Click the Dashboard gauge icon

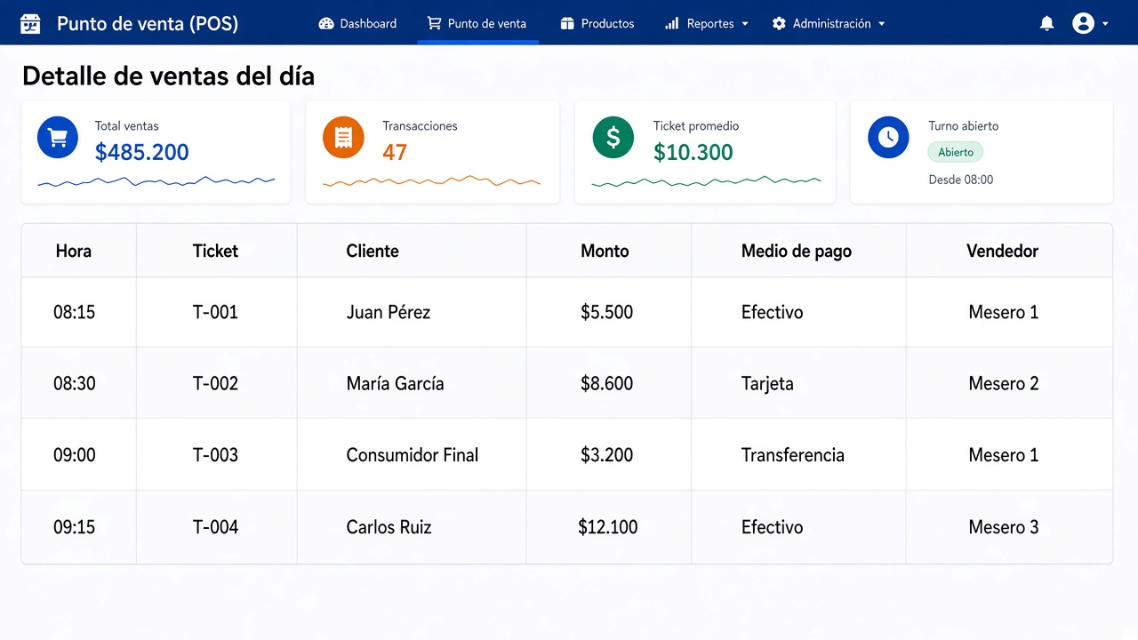[326, 24]
